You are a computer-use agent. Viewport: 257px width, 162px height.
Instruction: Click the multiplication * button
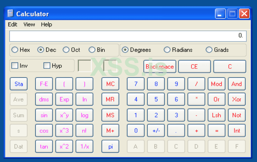(196, 99)
